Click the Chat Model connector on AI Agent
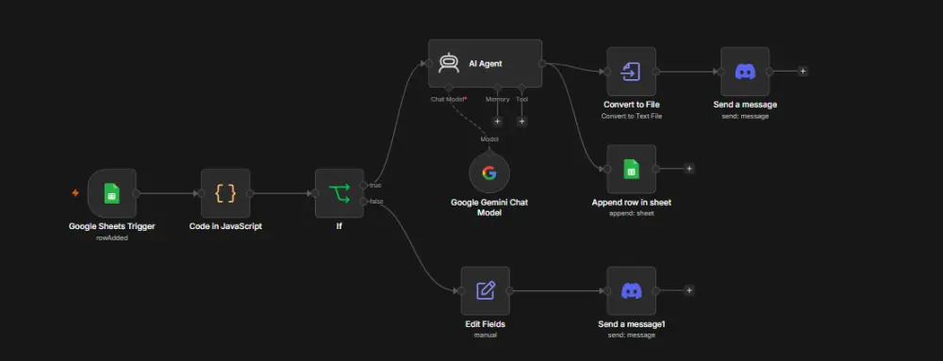Screen dimensions: 943x361 [449, 88]
